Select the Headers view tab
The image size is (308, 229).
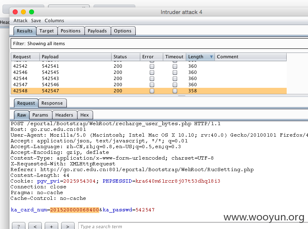tap(64, 115)
